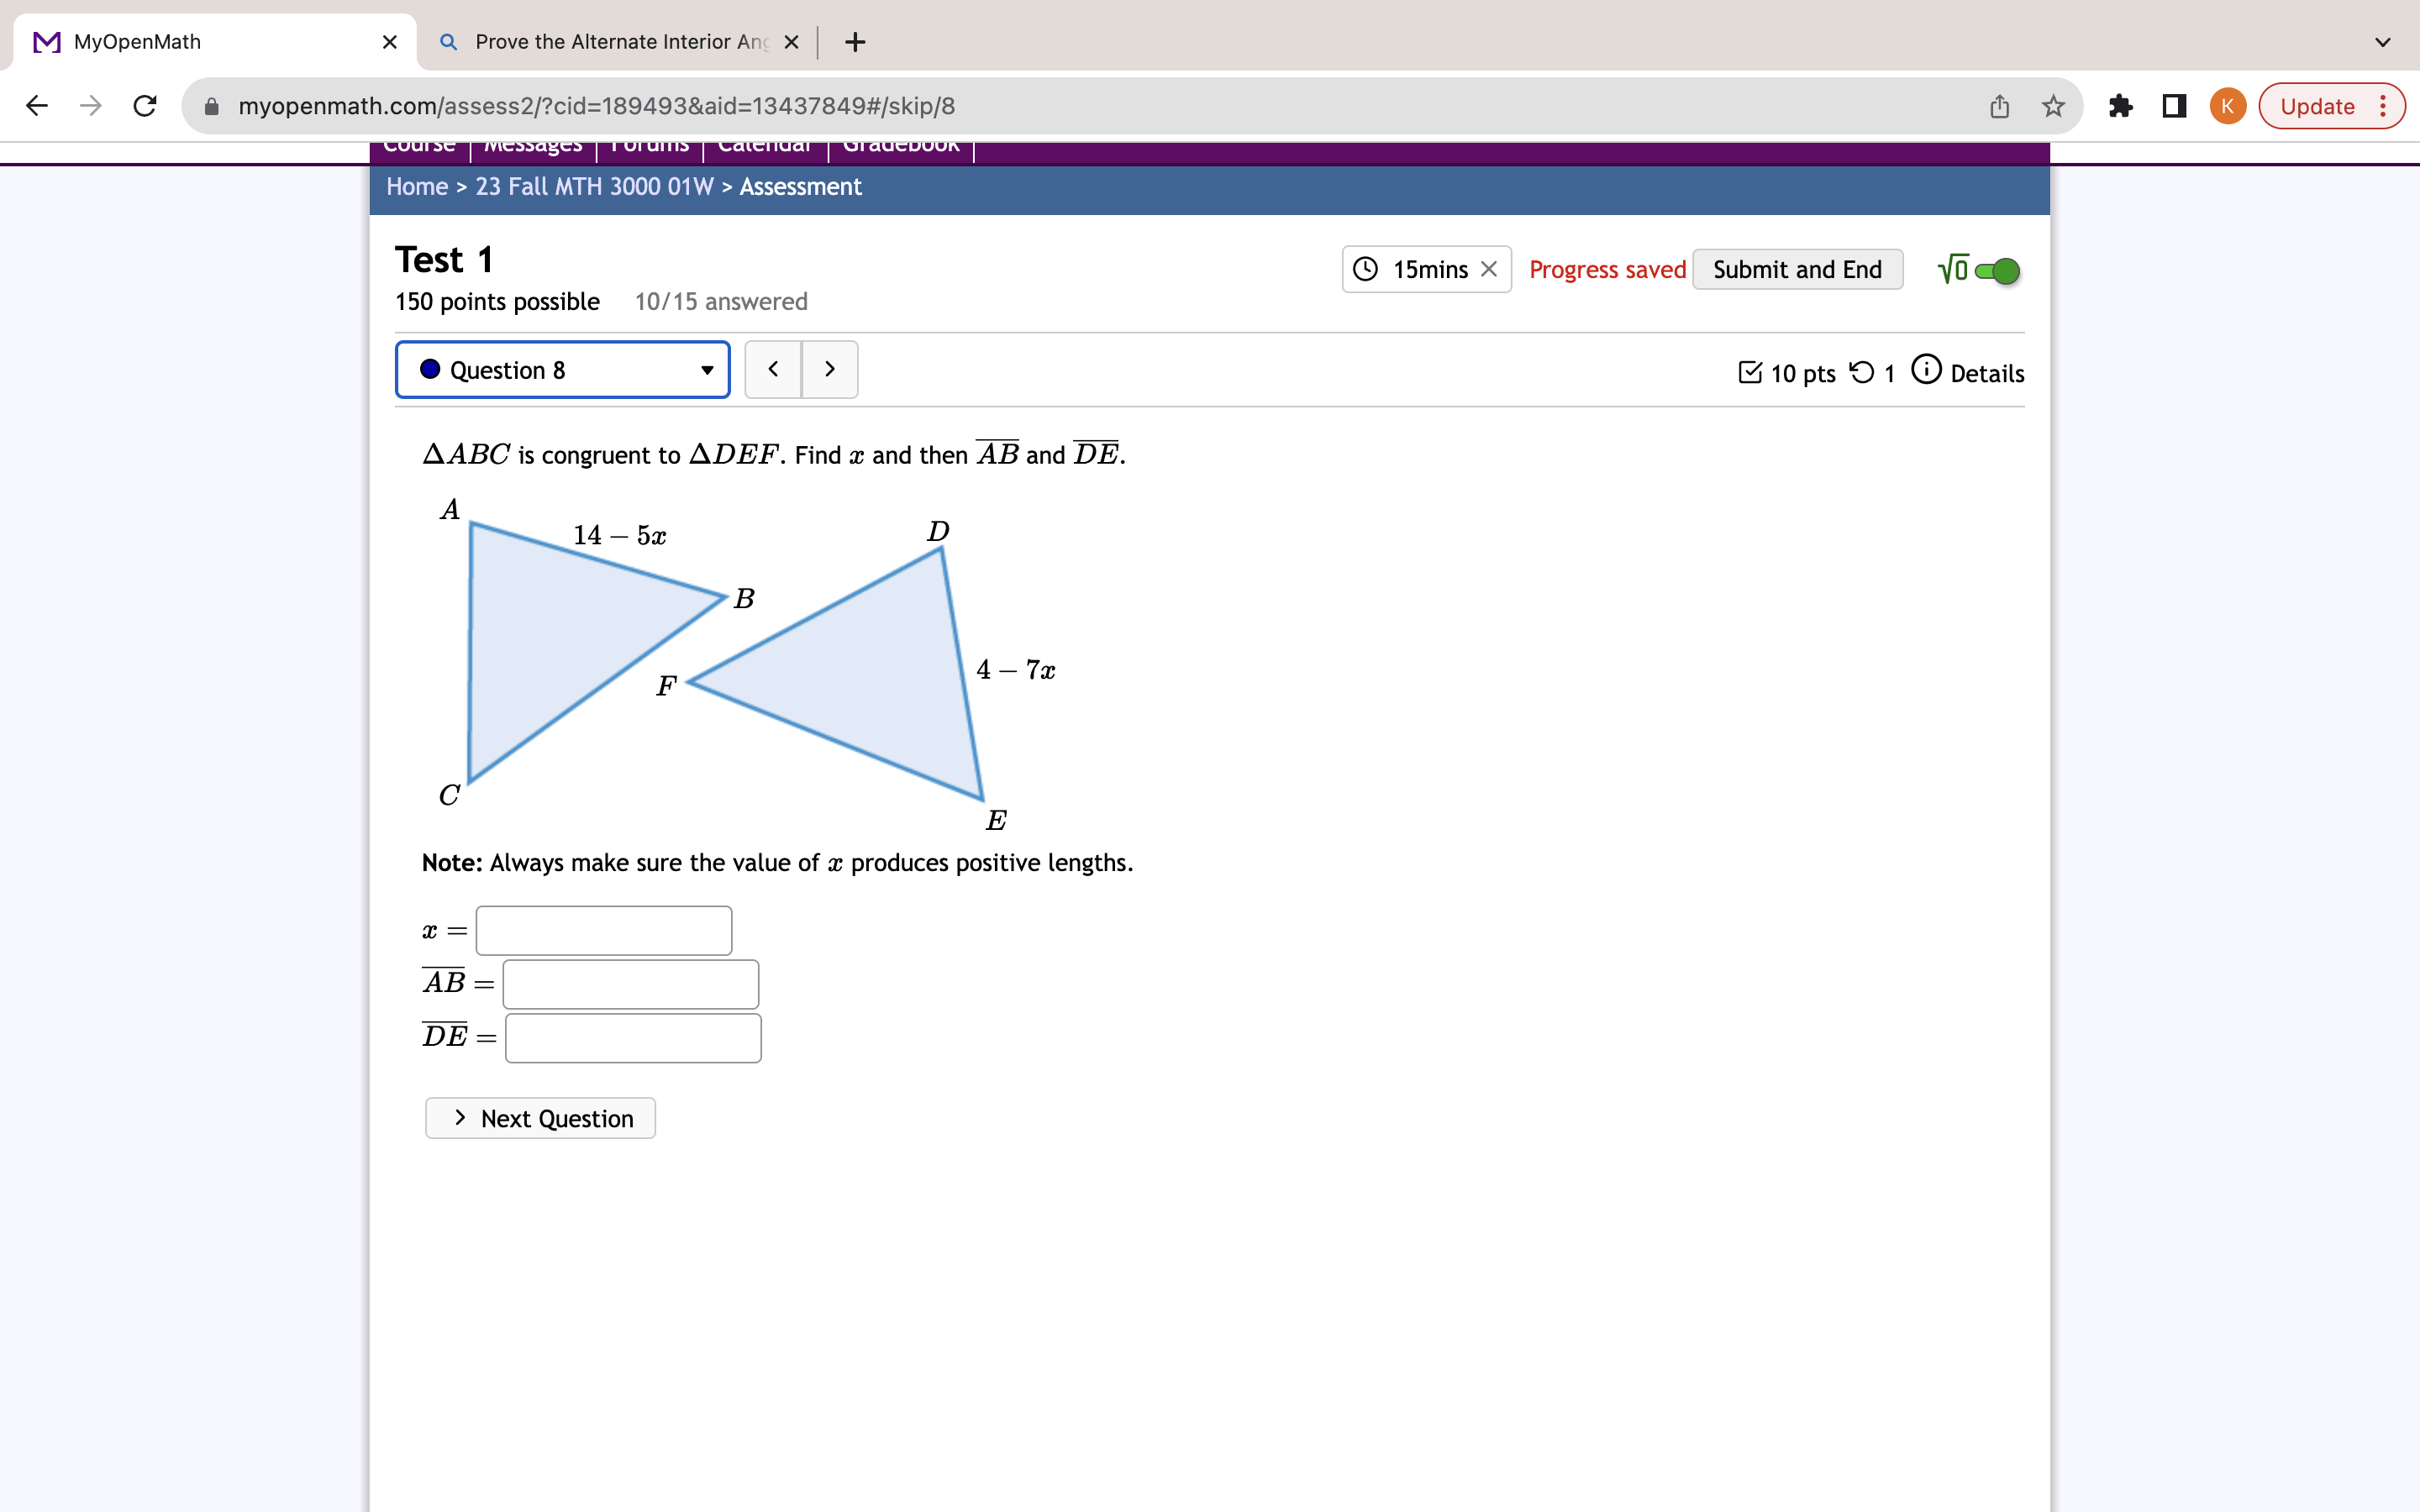This screenshot has height=1512, width=2420.
Task: Click the retry attempts icon
Action: [1861, 373]
